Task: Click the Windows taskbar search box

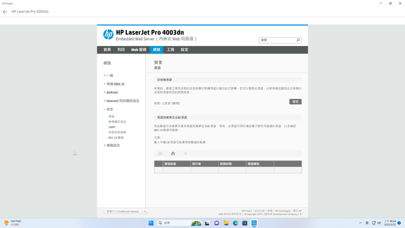Action: (x=179, y=223)
